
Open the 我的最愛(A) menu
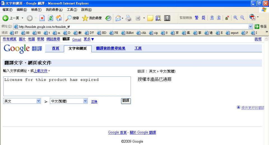54,10
